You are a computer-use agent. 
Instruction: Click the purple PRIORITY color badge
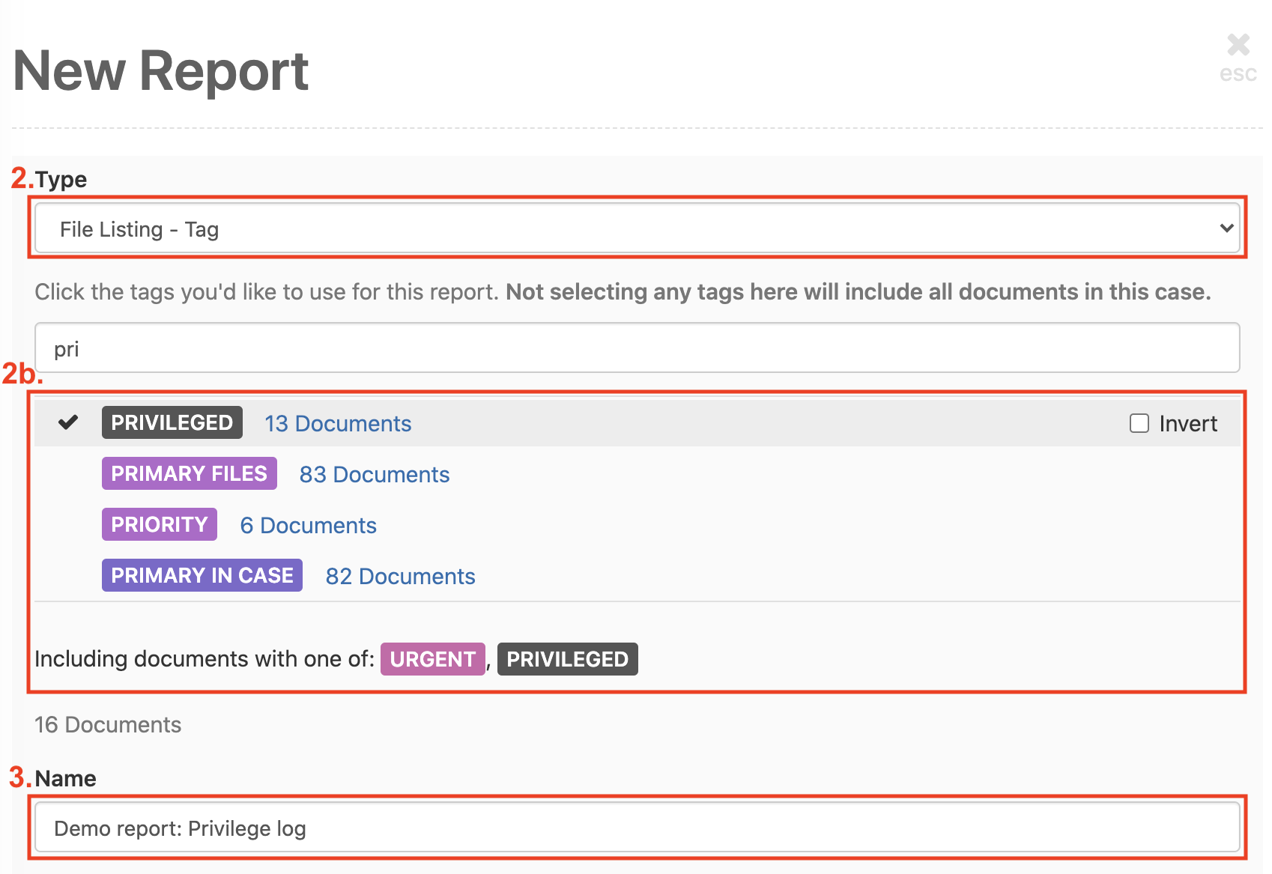coord(158,524)
